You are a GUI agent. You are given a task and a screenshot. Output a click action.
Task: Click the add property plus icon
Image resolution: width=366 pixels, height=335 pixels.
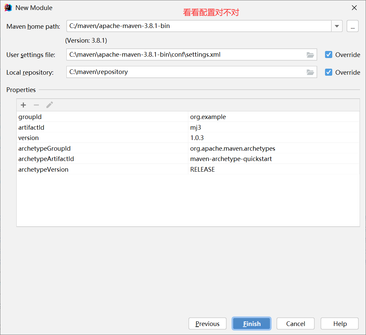pos(23,105)
